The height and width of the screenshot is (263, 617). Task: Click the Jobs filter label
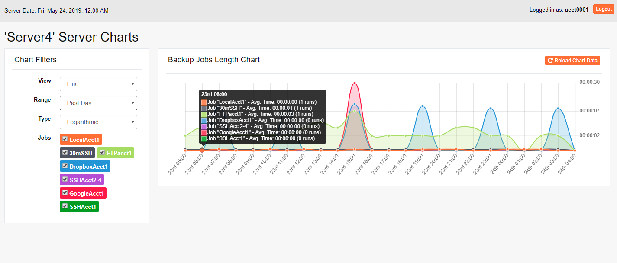(45, 138)
